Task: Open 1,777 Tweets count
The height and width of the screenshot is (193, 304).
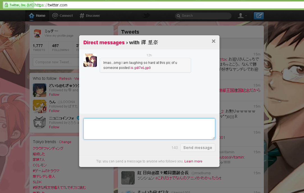Action: (x=39, y=47)
